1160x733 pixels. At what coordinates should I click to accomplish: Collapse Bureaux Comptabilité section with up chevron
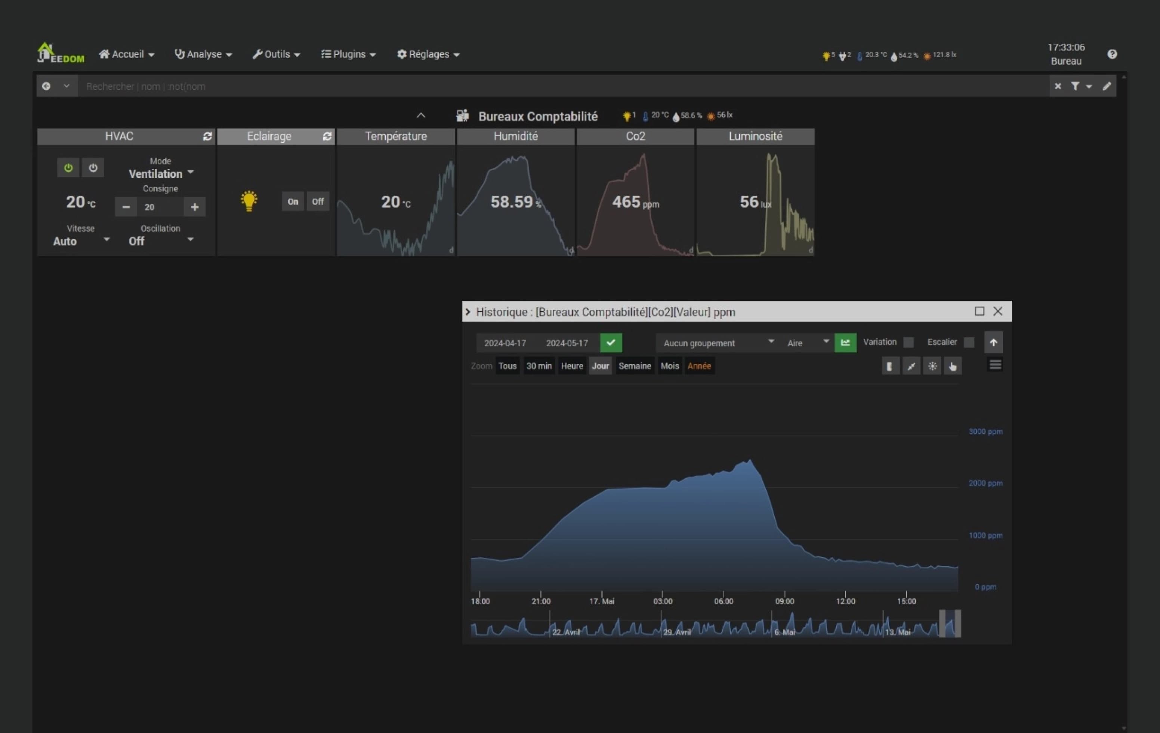[x=420, y=115]
